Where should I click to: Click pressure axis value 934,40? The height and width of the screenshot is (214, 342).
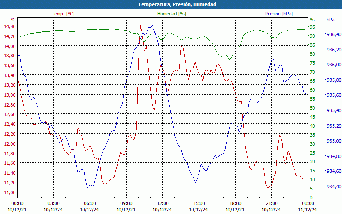click(x=333, y=186)
